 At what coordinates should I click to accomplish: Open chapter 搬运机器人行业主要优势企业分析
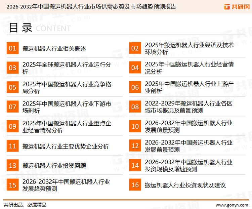point(66,146)
